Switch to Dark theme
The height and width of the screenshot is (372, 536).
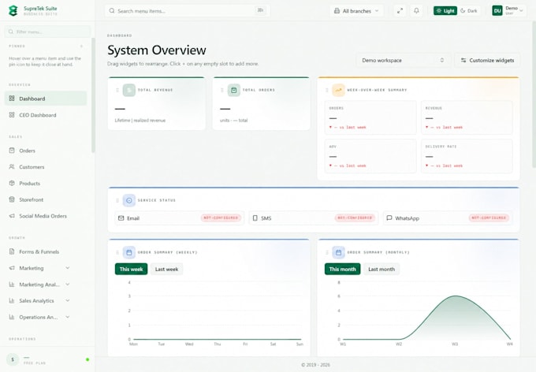469,11
